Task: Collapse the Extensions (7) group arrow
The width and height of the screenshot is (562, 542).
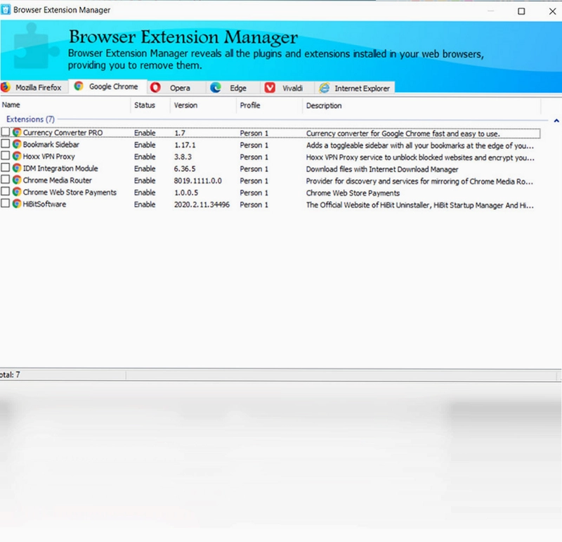Action: (556, 120)
